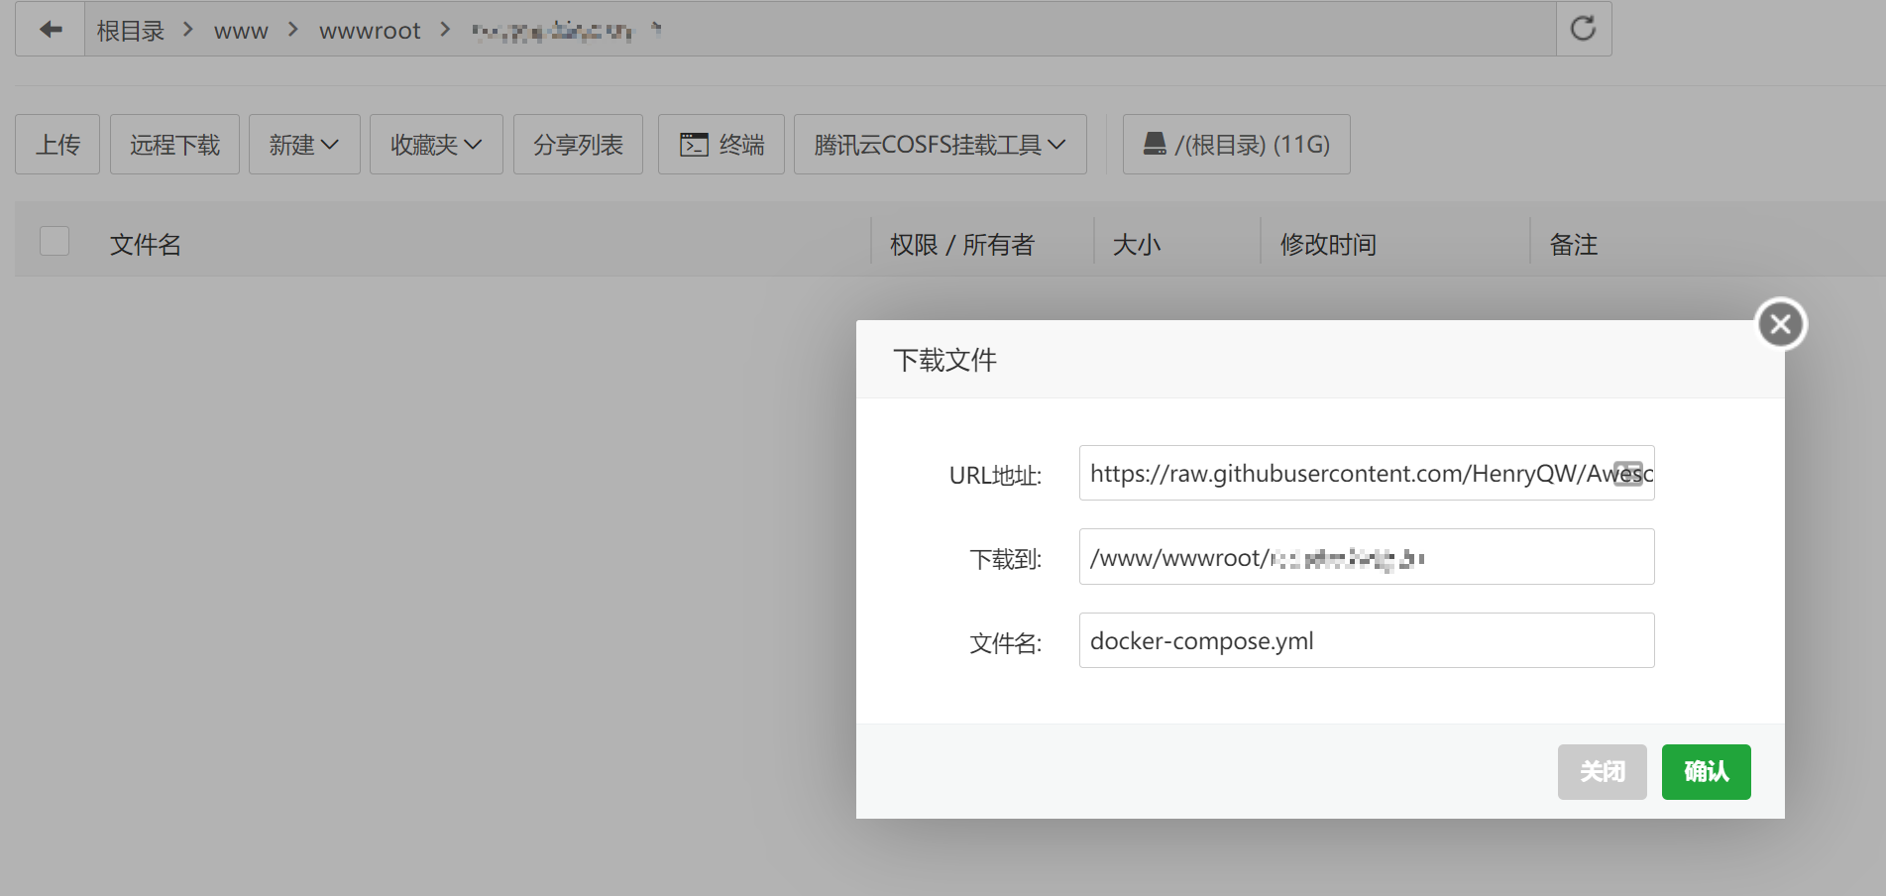Screen dimensions: 1886x896
Task: Click into the 下载到 path field
Action: [1367, 557]
